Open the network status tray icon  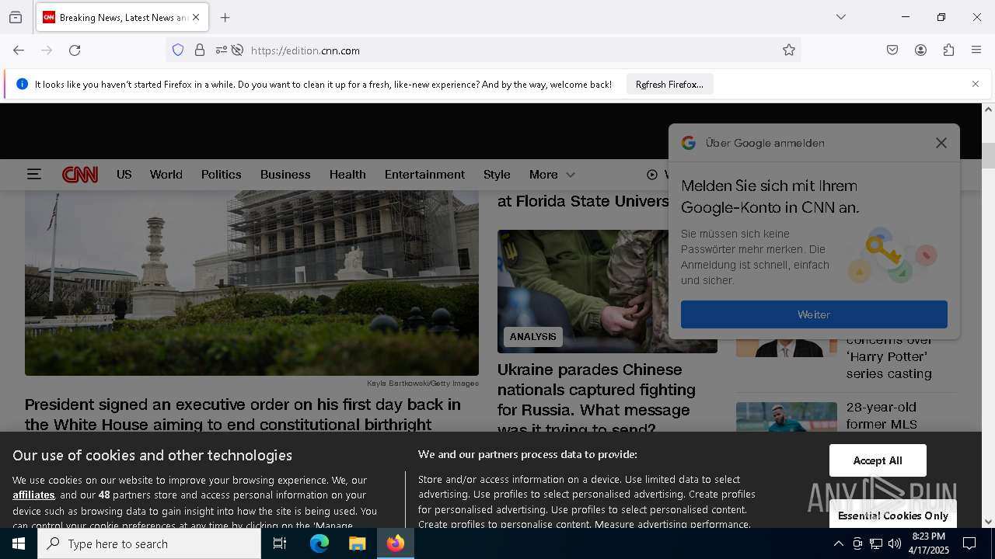click(876, 543)
